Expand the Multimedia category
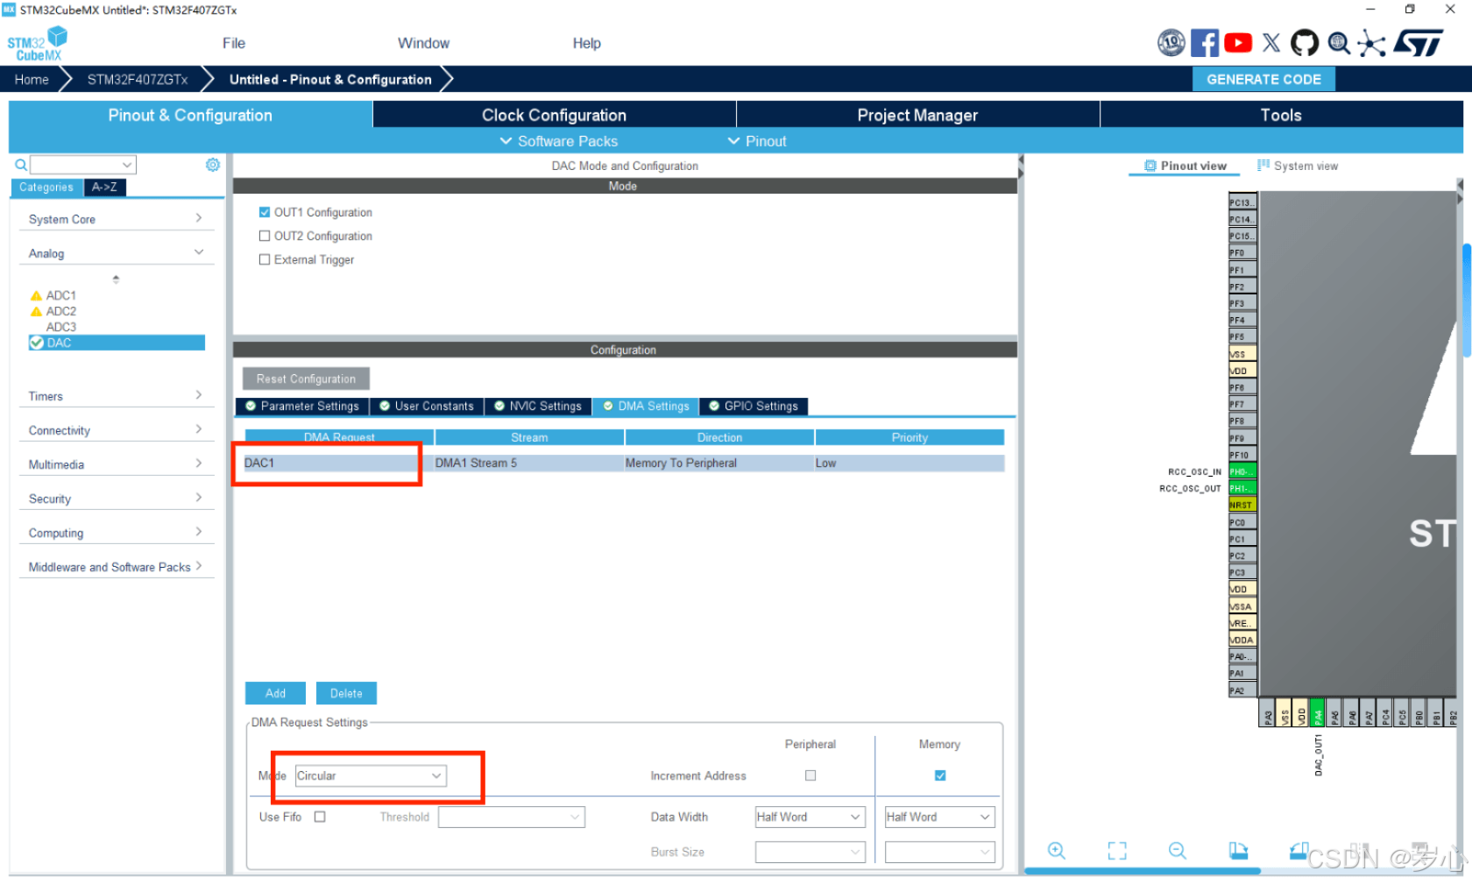The width and height of the screenshot is (1472, 885). click(x=116, y=464)
